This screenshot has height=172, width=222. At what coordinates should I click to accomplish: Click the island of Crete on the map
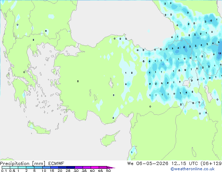(39, 128)
